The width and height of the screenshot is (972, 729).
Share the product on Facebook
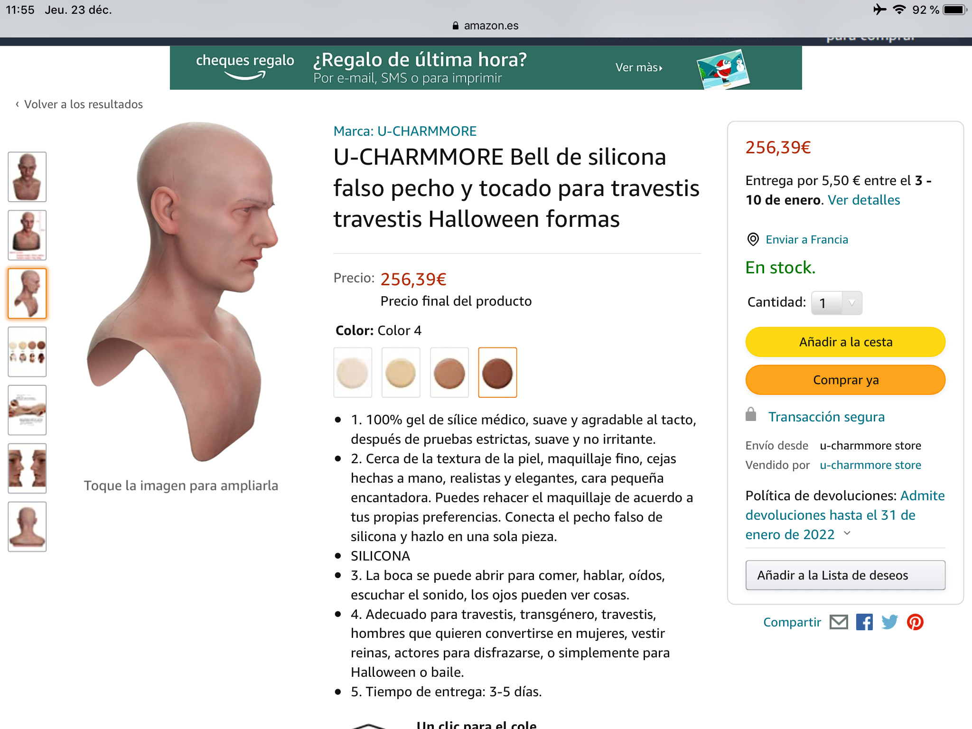point(864,622)
